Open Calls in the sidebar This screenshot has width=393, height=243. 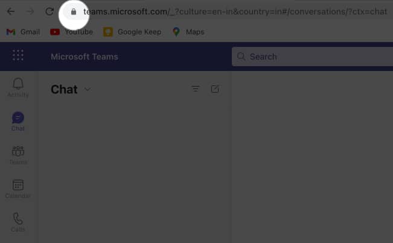[x=18, y=223]
